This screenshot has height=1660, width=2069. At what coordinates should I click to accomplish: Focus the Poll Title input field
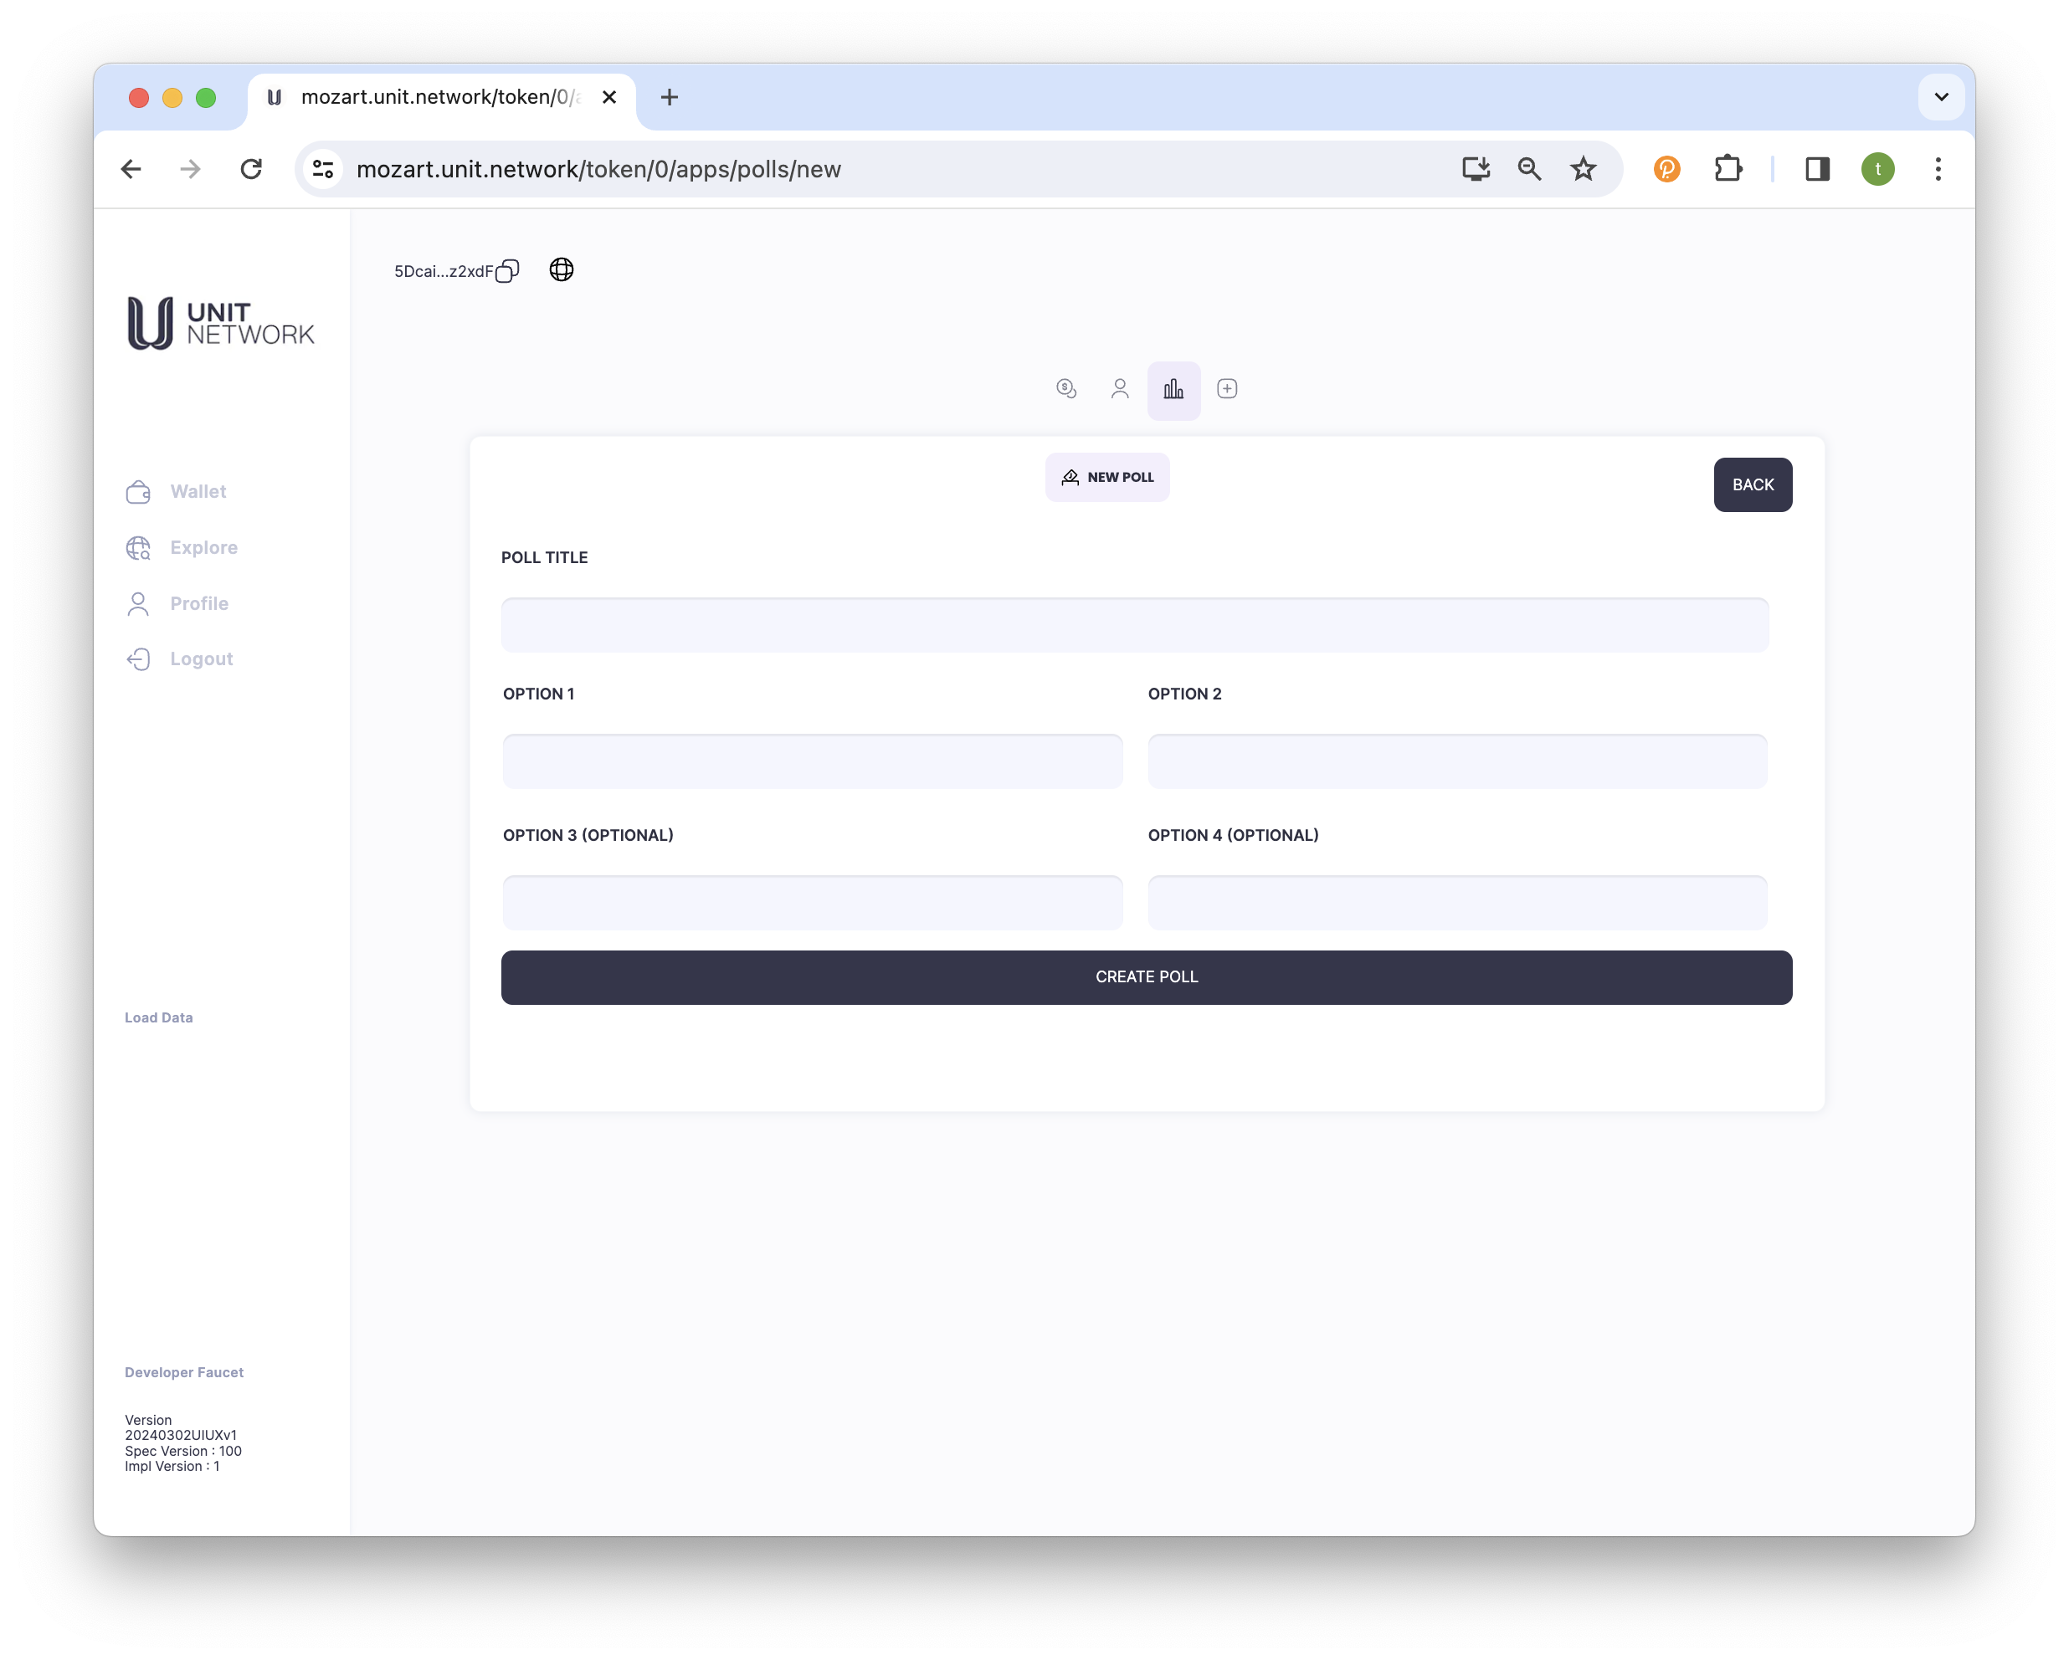tap(1134, 625)
